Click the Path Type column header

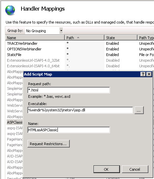[x=146, y=38]
